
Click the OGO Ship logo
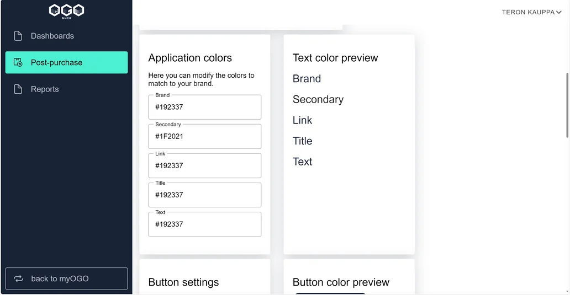pos(66,11)
